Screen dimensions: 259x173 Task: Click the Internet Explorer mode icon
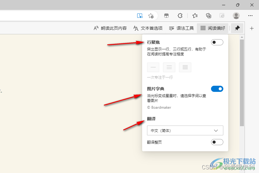[222, 16]
